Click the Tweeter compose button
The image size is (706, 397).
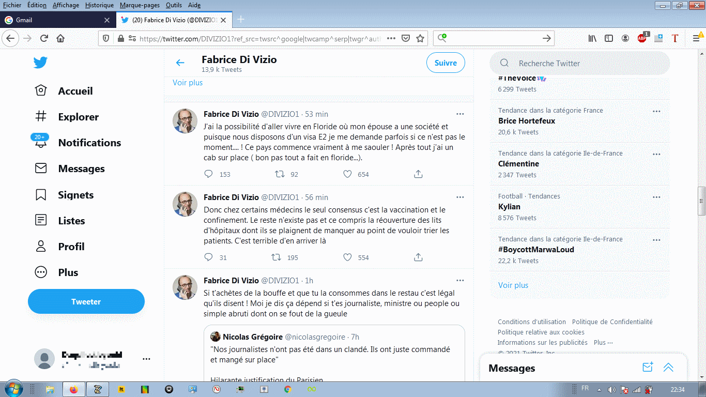point(86,301)
